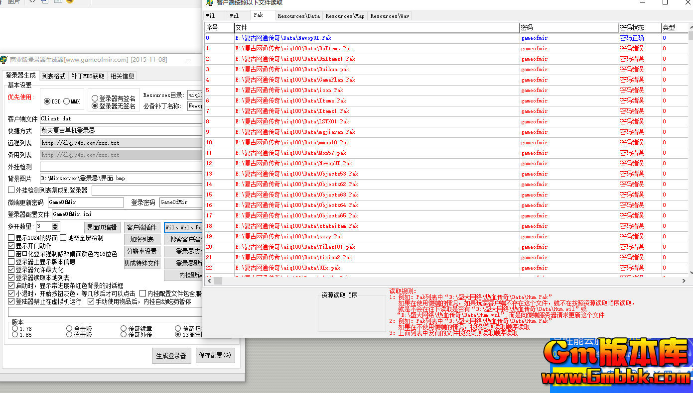Screen dimensions: 693x393
Task: Increase 多开数量 with the up arrow
Action: pos(56,224)
